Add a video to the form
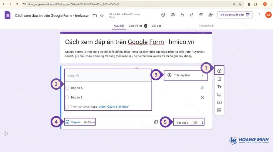This screenshot has height=152, width=273. point(219,102)
